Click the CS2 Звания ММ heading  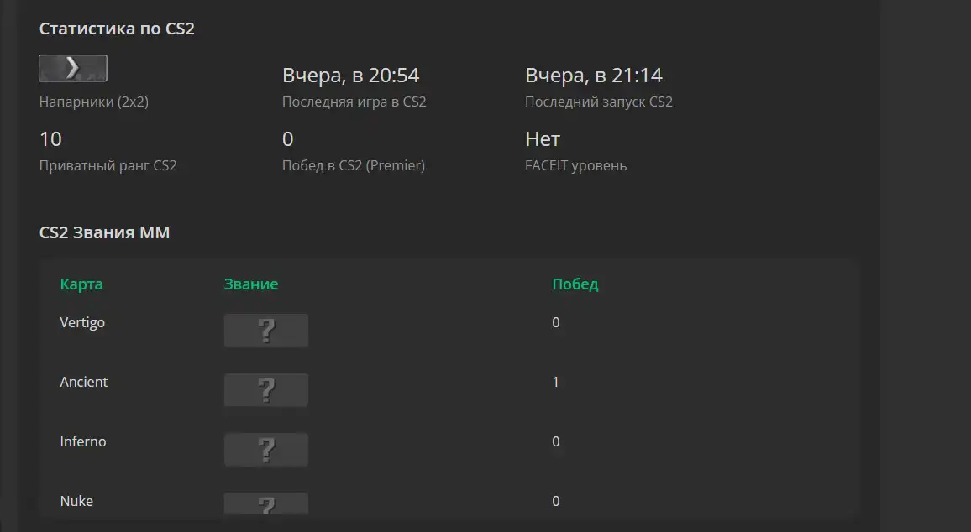coord(105,232)
